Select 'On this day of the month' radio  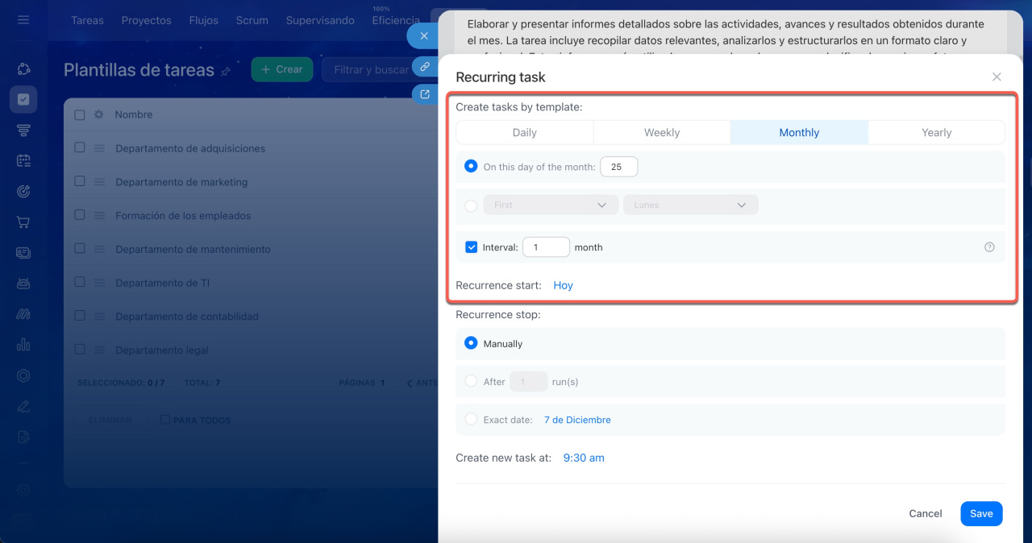(x=472, y=167)
